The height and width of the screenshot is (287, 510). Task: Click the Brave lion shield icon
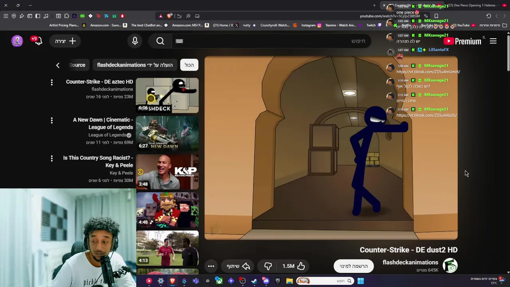coord(169,16)
